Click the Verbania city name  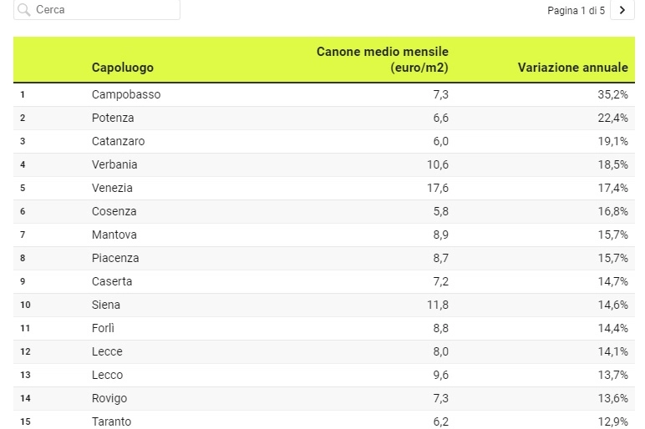coord(114,164)
